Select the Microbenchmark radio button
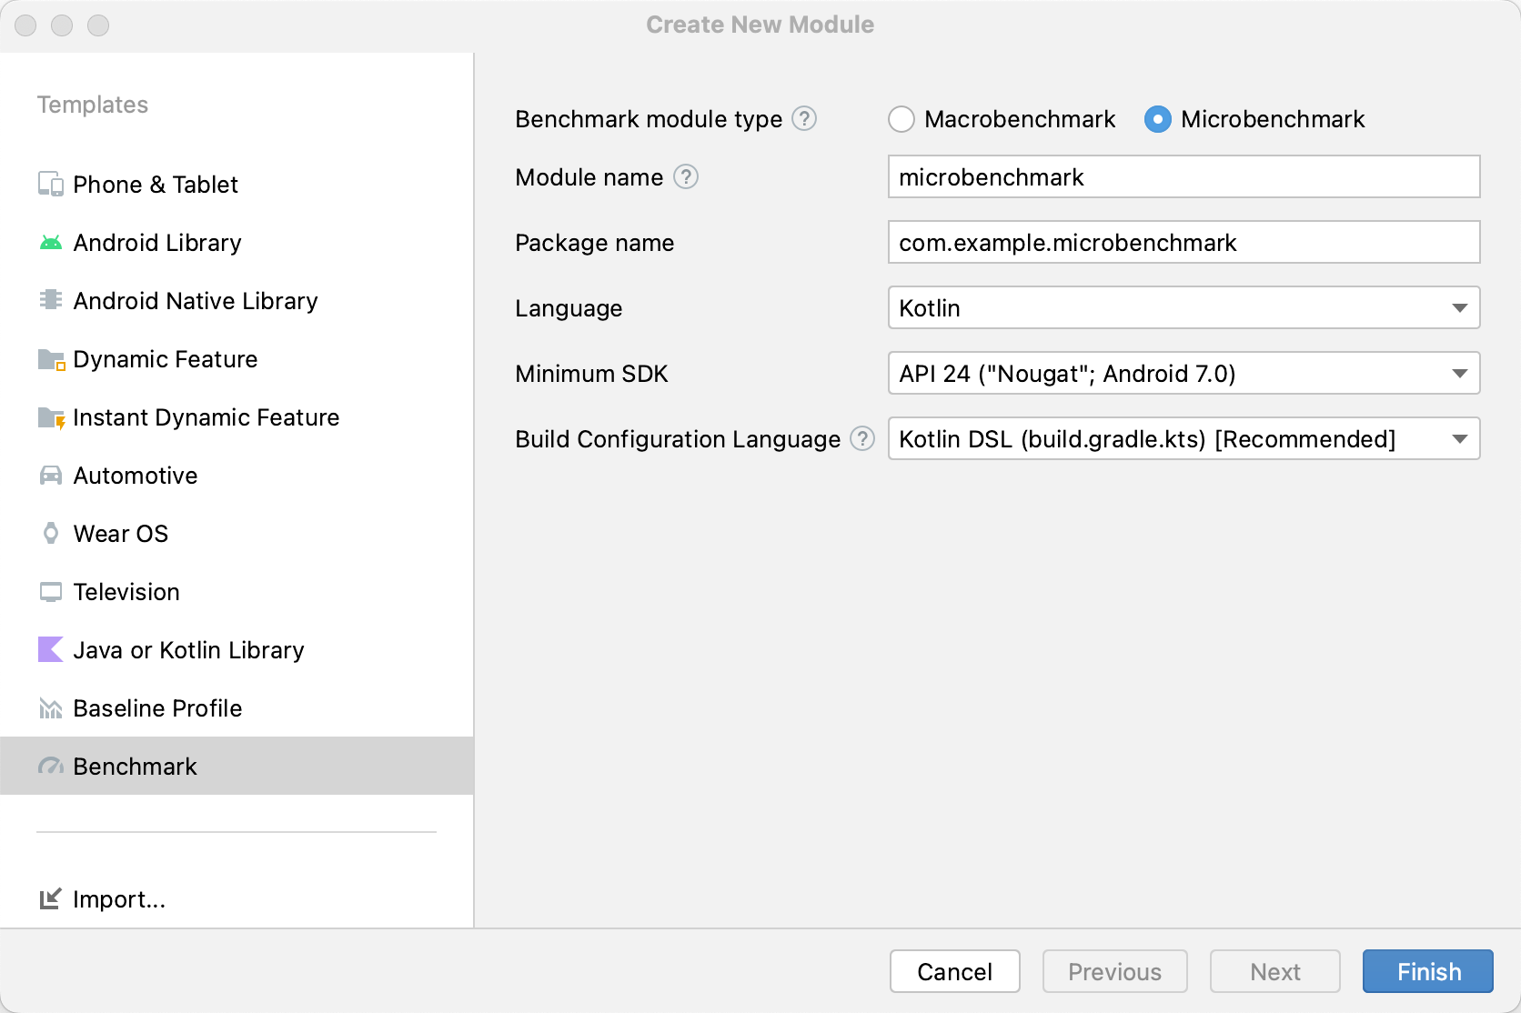 click(1157, 119)
